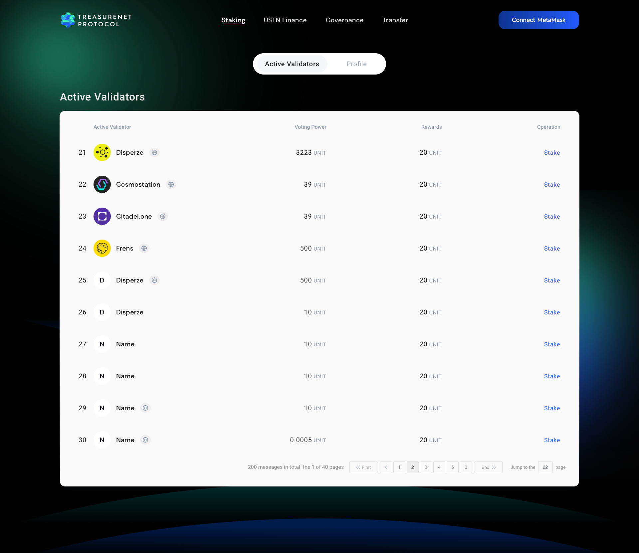Click the Connect MetaMask button
This screenshot has height=553, width=639.
pos(538,20)
